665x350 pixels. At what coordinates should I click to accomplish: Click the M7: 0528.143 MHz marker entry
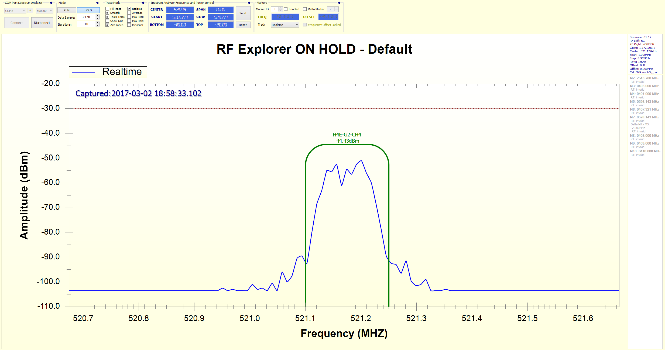point(644,117)
